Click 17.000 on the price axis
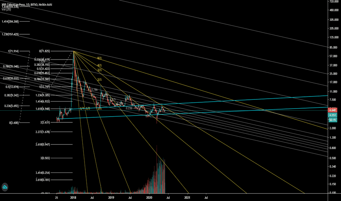Image resolution: width=341 pixels, height=201 pixels. 334,82
